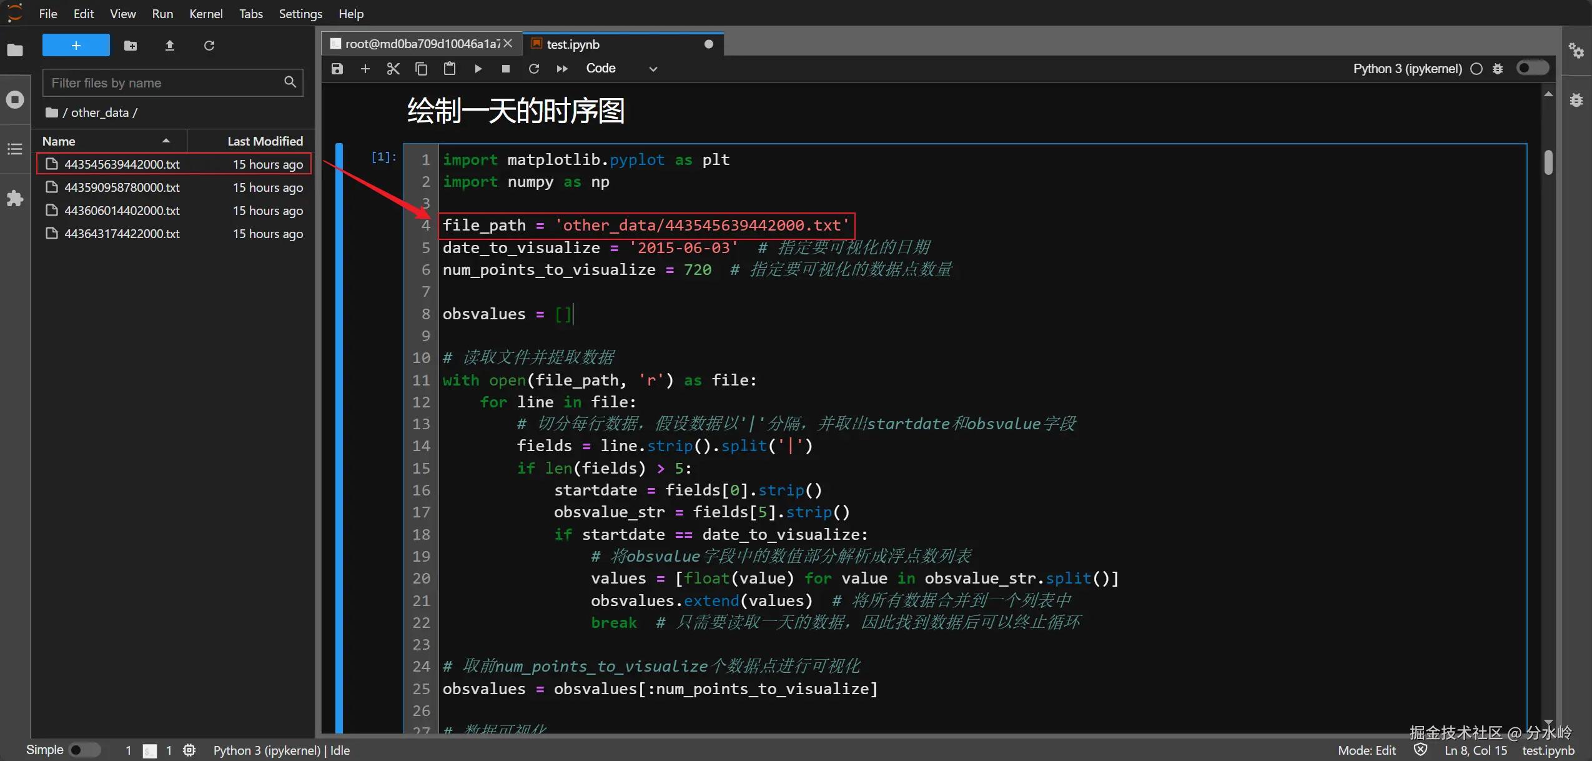Click the notebook vertical scrollbar thumb
The height and width of the screenshot is (761, 1592).
tap(1548, 162)
